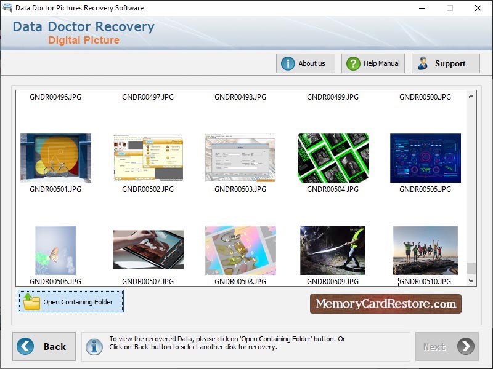This screenshot has height=369, width=493.
Task: Click the Data Doctor title bar icon
Action: [6, 8]
